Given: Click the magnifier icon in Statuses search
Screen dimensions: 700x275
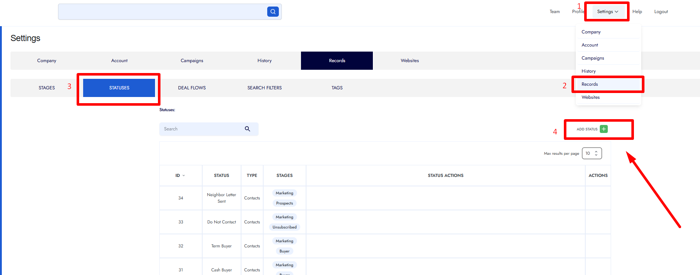Looking at the screenshot, I should coord(247,129).
